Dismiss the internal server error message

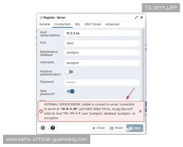coord(140,111)
